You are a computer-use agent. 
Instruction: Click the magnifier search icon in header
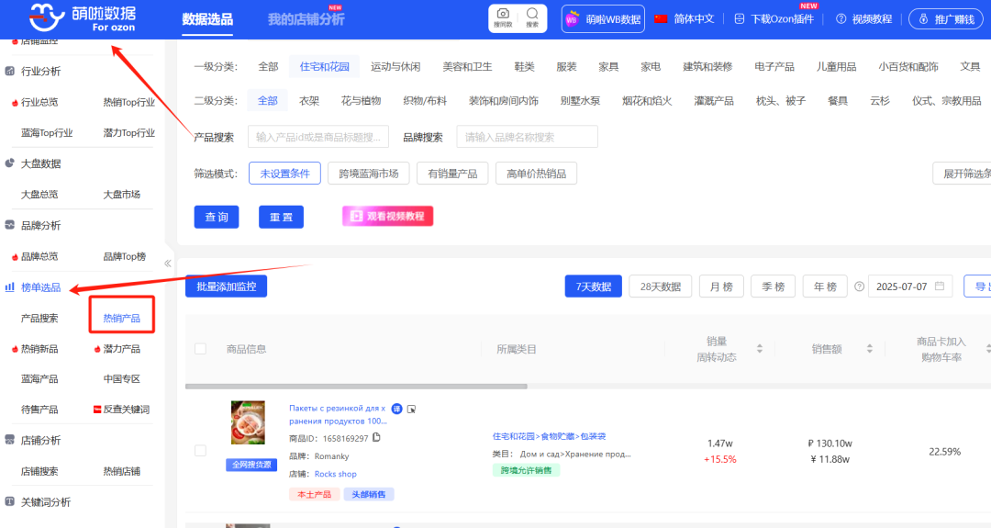[x=532, y=14]
